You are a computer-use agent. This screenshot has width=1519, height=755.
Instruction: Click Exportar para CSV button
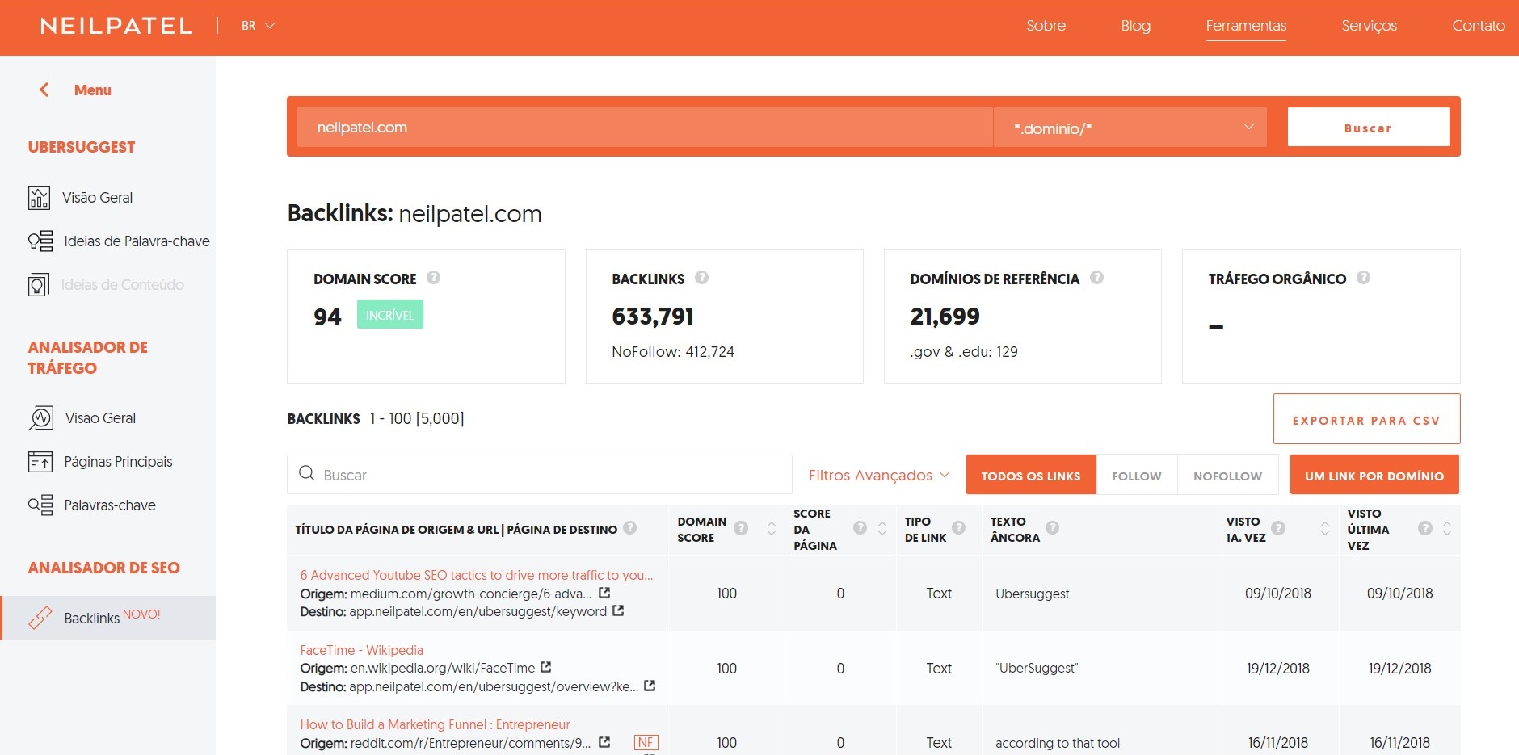(1366, 419)
